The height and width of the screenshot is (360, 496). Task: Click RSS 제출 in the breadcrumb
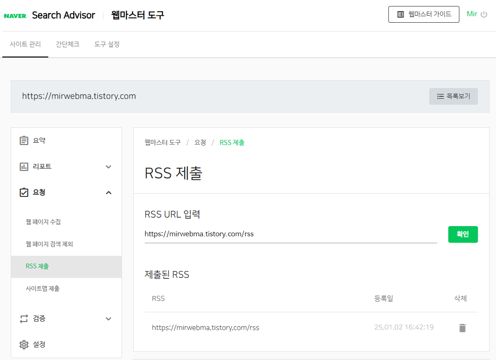[232, 142]
